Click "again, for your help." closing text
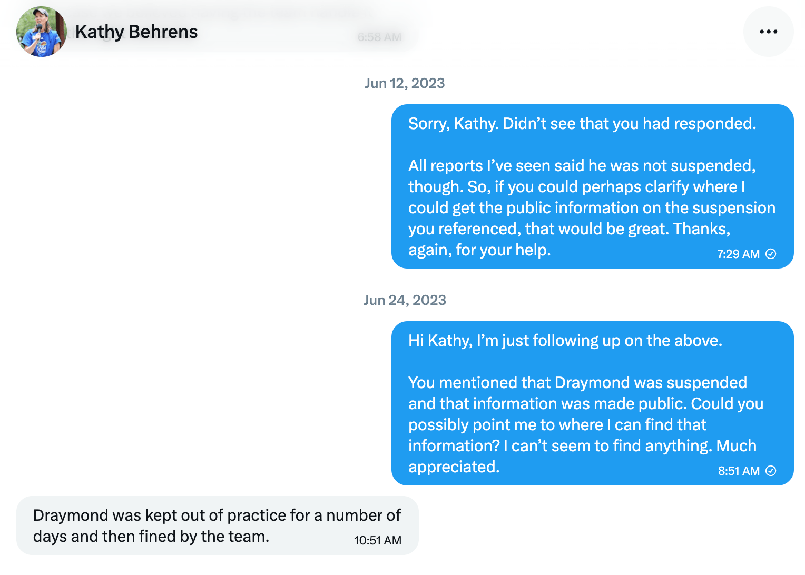 479,250
